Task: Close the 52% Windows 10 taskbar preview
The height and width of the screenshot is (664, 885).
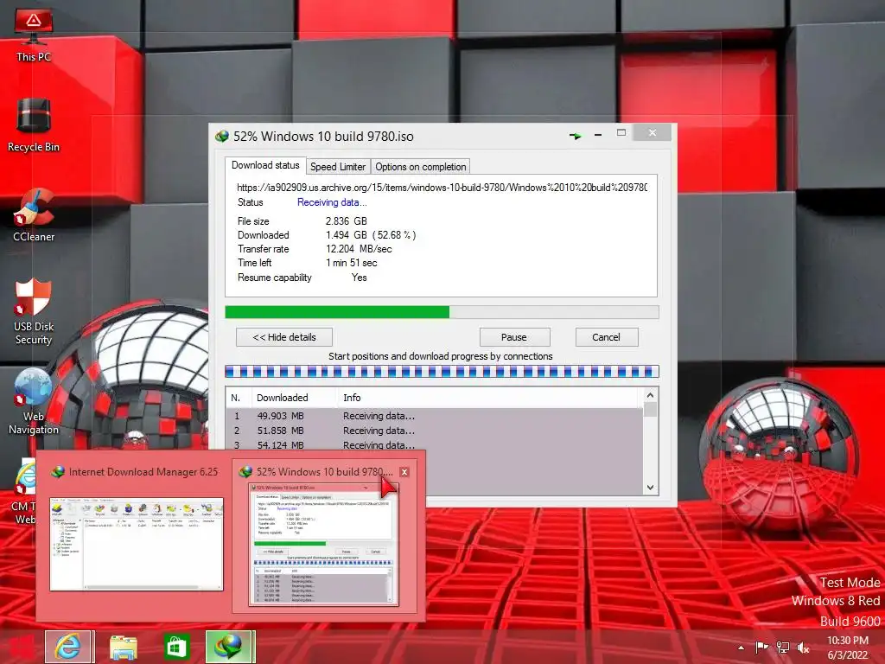Action: pos(404,472)
